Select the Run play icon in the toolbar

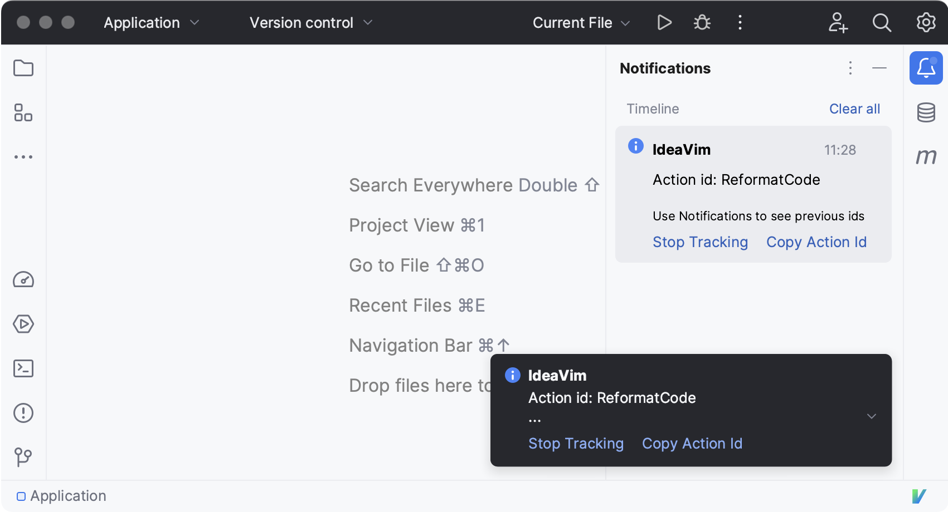[664, 23]
